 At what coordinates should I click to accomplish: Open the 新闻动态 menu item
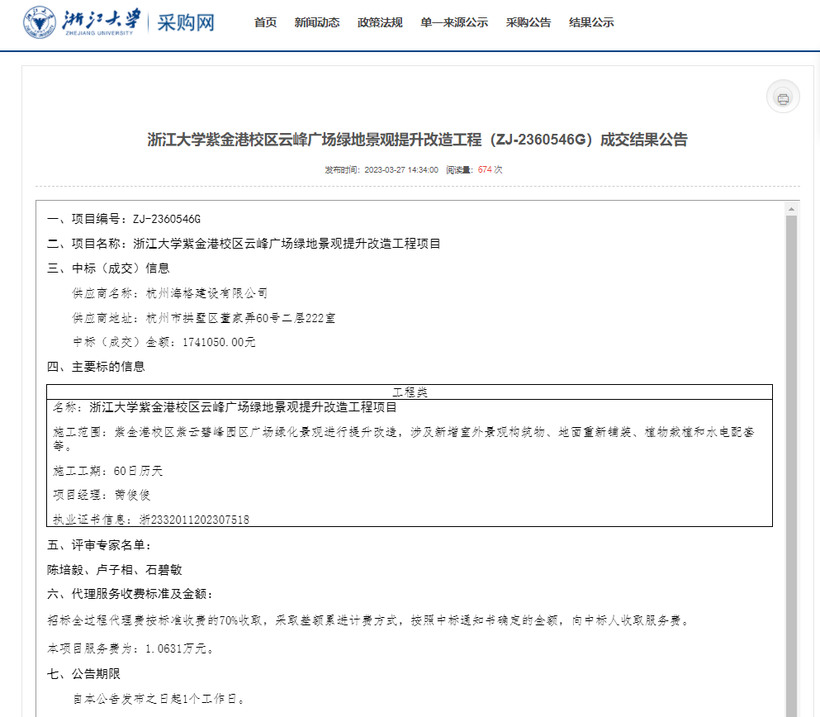[x=317, y=22]
